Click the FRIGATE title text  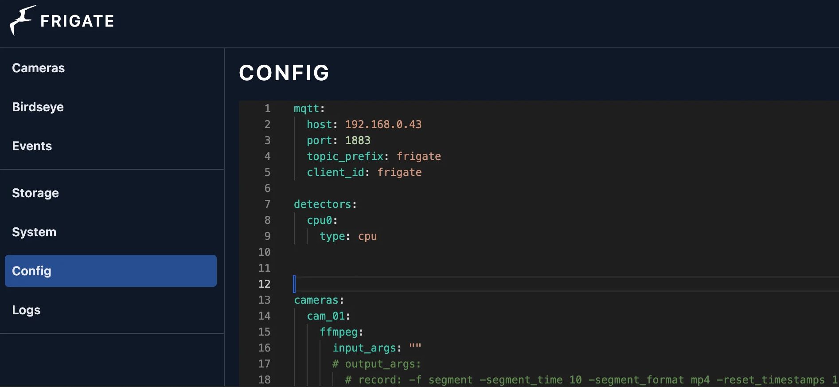(x=77, y=21)
